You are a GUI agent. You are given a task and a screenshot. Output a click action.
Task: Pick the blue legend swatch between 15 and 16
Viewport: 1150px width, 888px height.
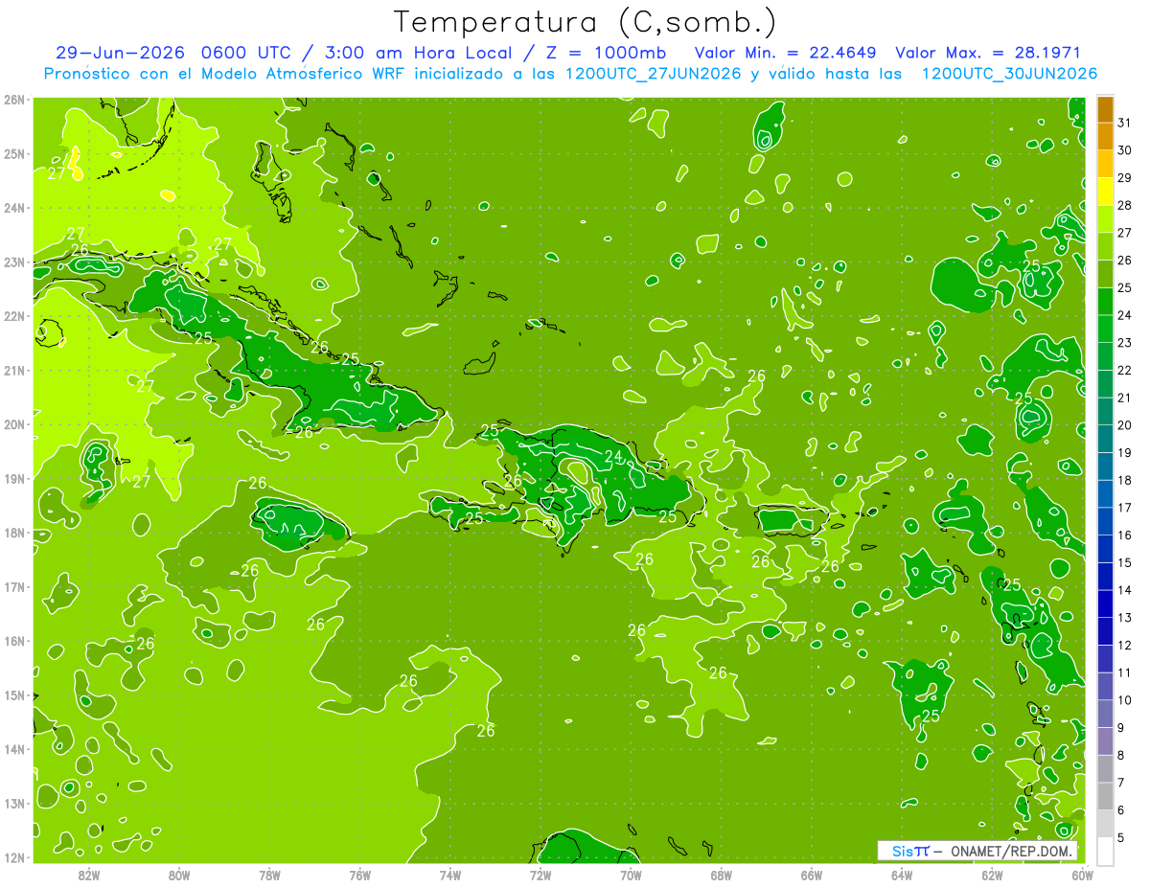pos(1105,549)
